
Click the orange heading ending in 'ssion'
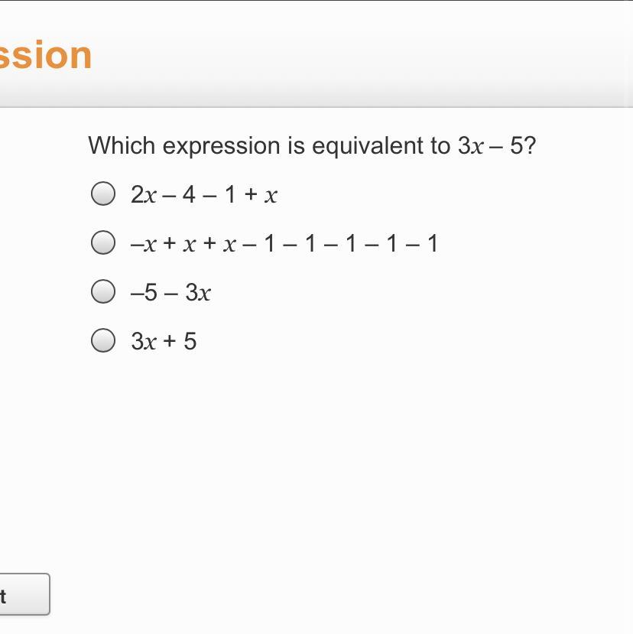pyautogui.click(x=45, y=55)
